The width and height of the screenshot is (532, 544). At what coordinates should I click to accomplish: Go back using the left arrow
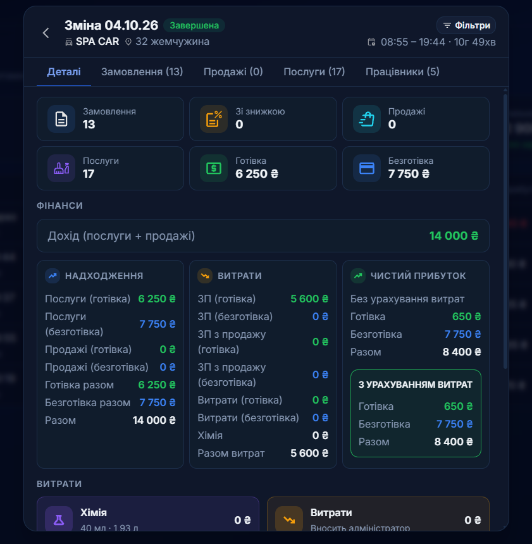(46, 33)
